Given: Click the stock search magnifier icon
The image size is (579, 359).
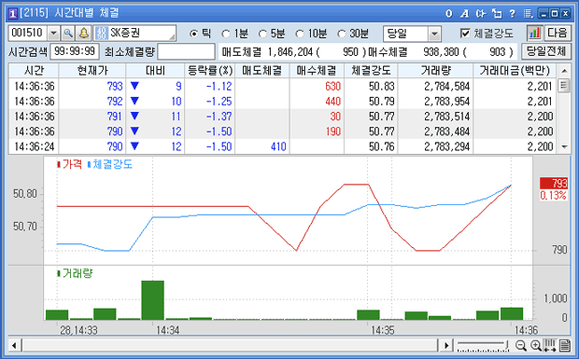Looking at the screenshot, I should point(68,34).
